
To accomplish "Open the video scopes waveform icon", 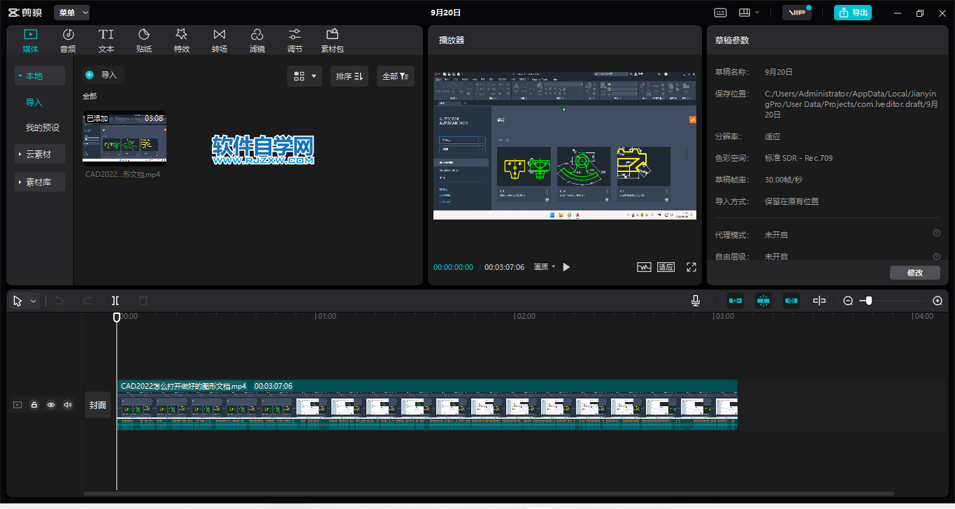I will point(644,267).
